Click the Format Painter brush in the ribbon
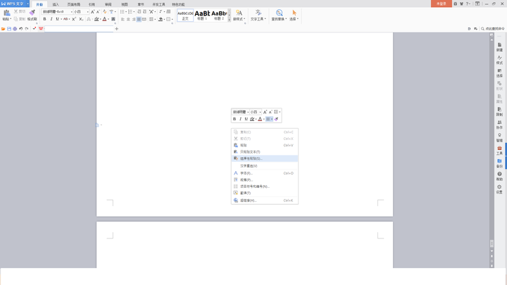 32,13
